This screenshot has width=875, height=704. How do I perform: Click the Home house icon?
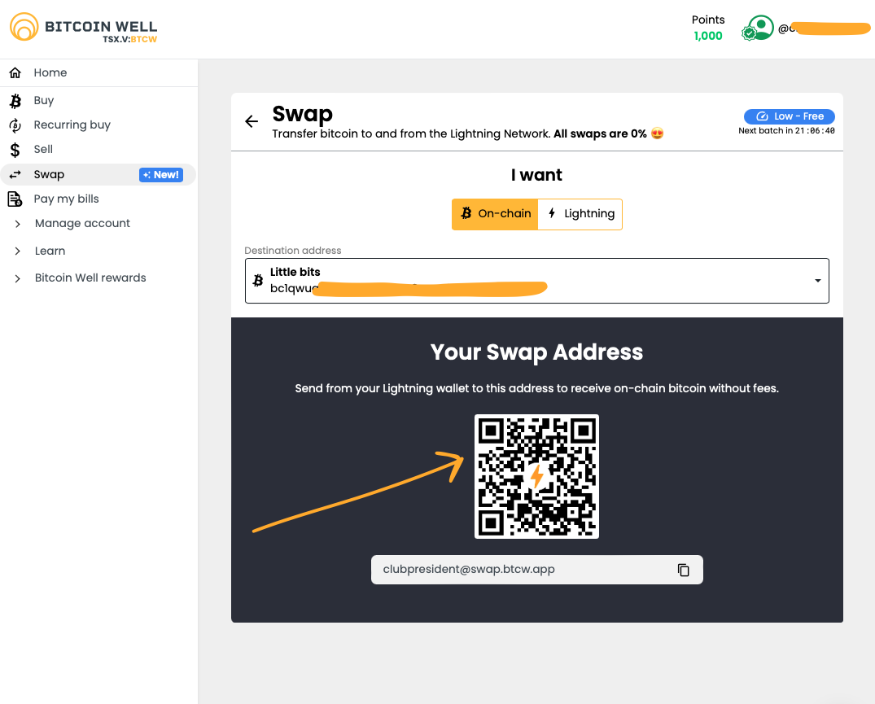coord(15,73)
